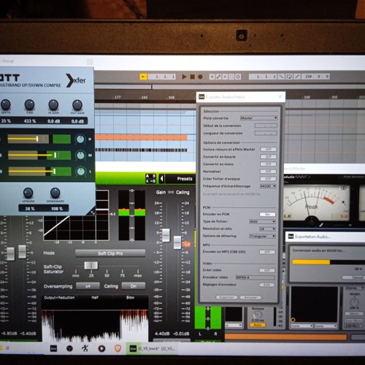Toggle the punch-in switch icon
The height and width of the screenshot is (365, 365).
coord(281,77)
